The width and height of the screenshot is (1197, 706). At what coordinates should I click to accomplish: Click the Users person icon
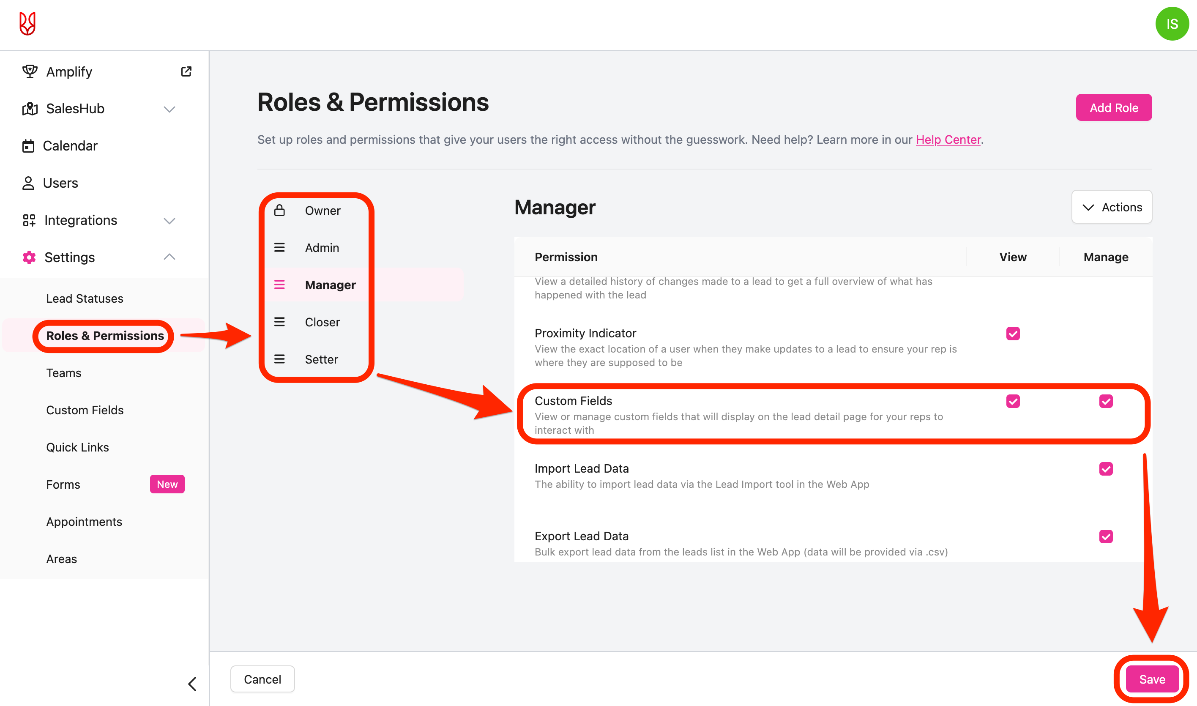29,183
